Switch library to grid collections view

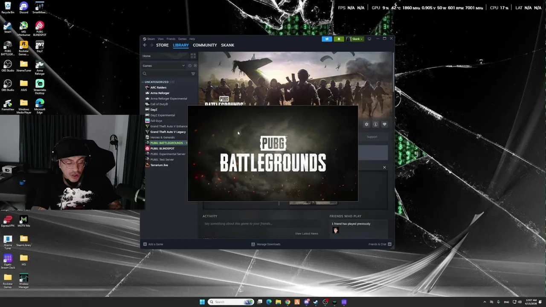(193, 56)
